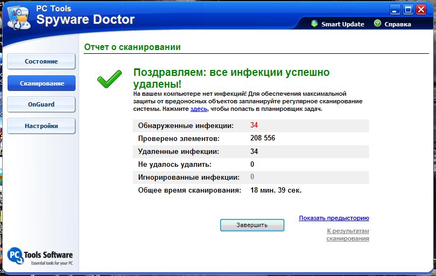Click the green Справка help icon
This screenshot has width=436, height=276.
pyautogui.click(x=377, y=24)
